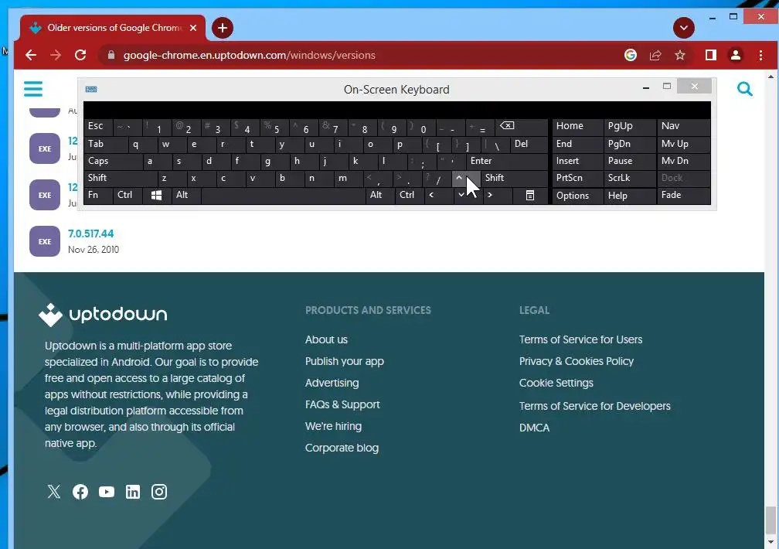Bookmark this page with star icon
Image resolution: width=779 pixels, height=549 pixels.
(680, 55)
